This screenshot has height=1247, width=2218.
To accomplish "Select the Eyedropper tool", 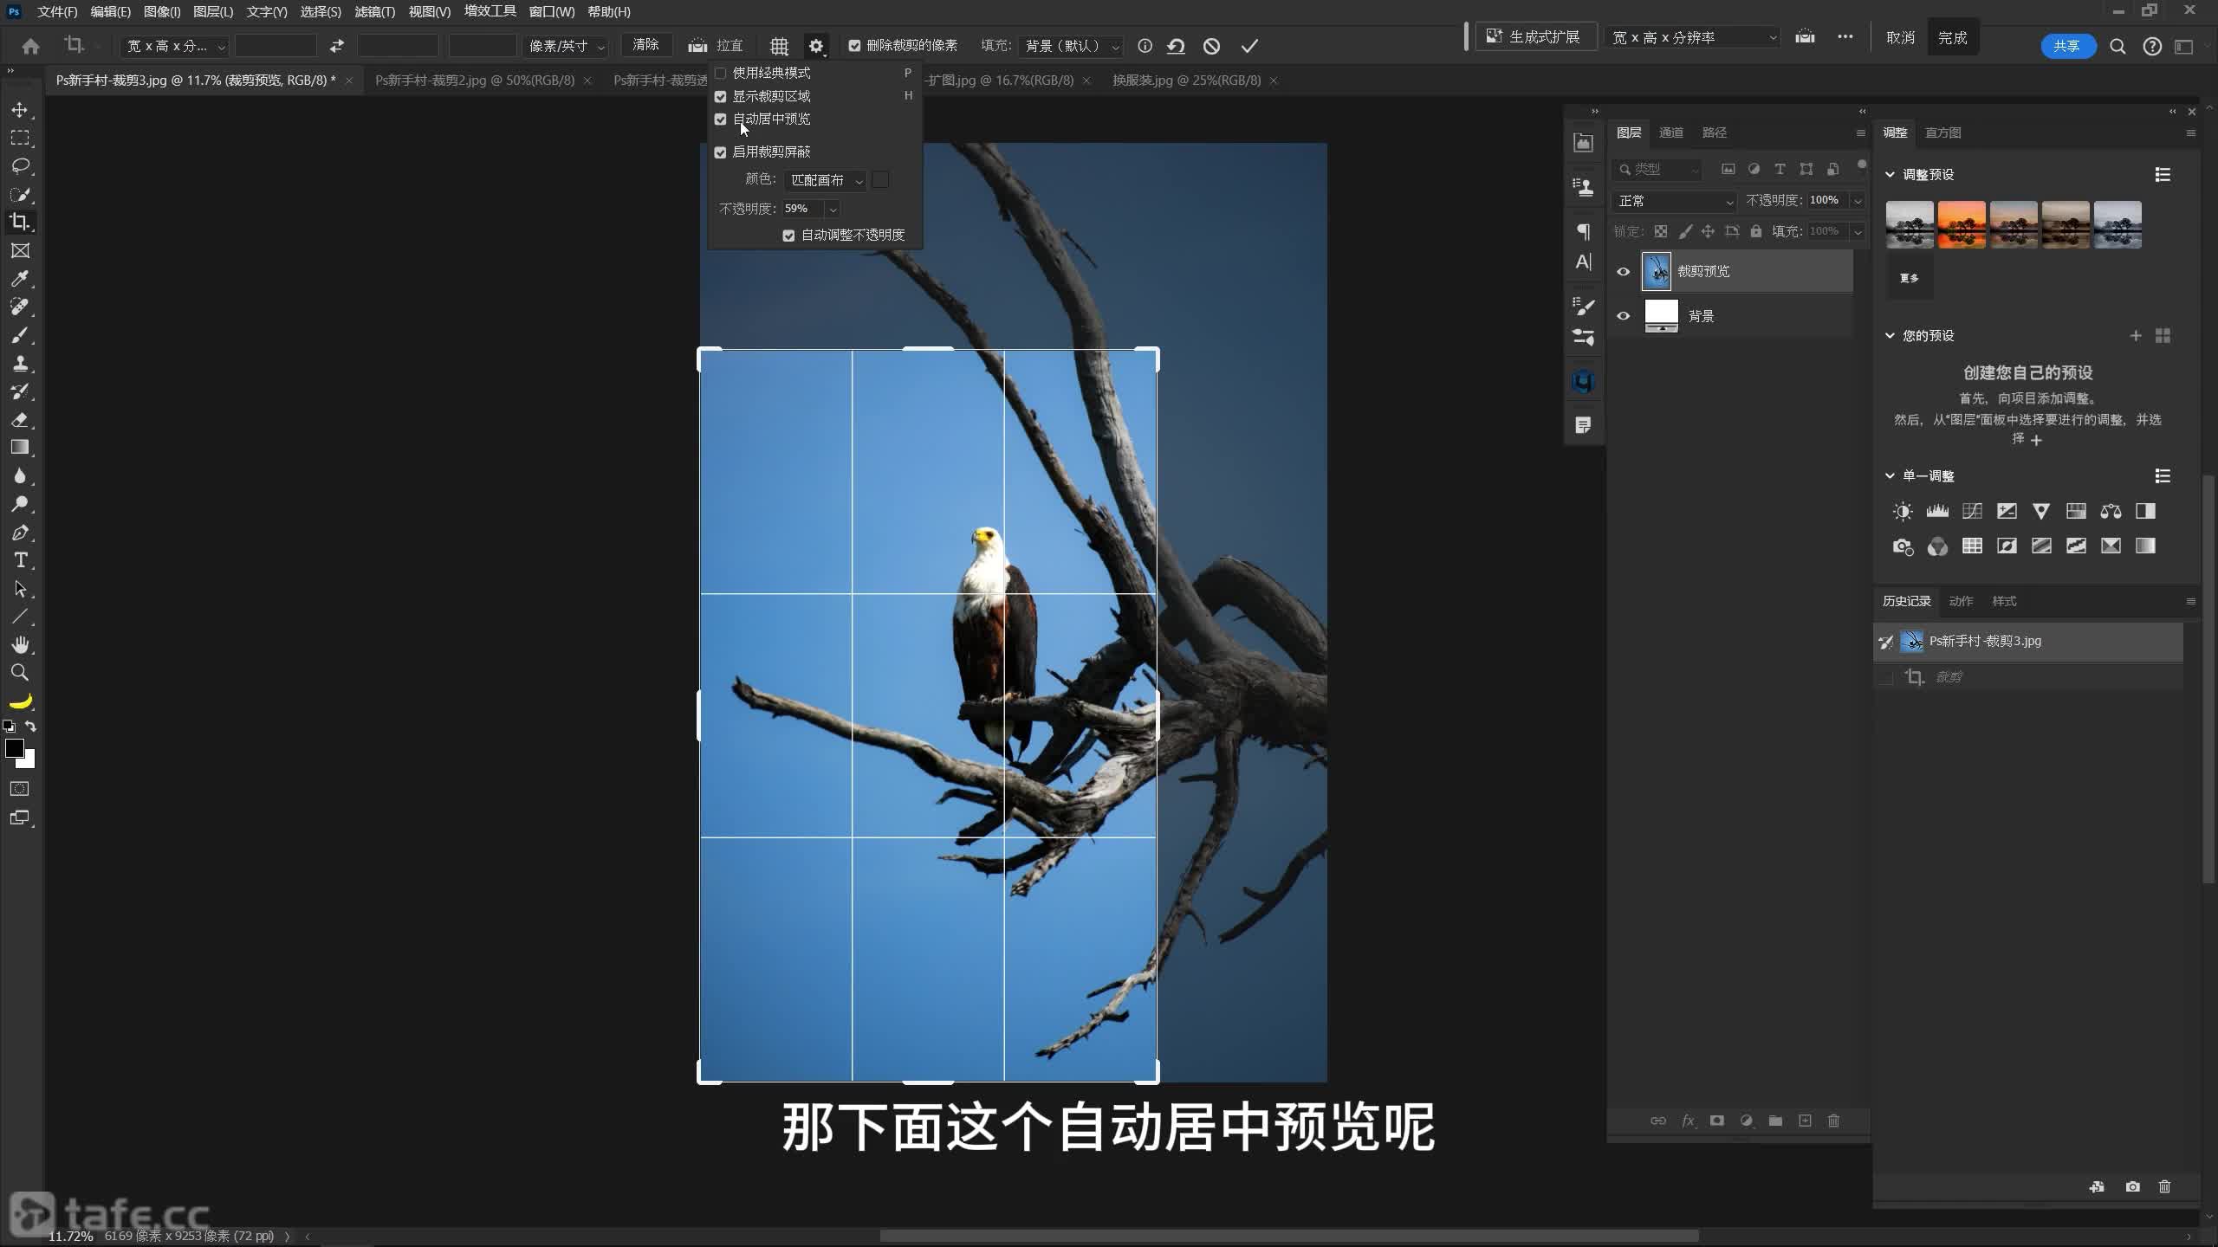I will click(x=20, y=279).
